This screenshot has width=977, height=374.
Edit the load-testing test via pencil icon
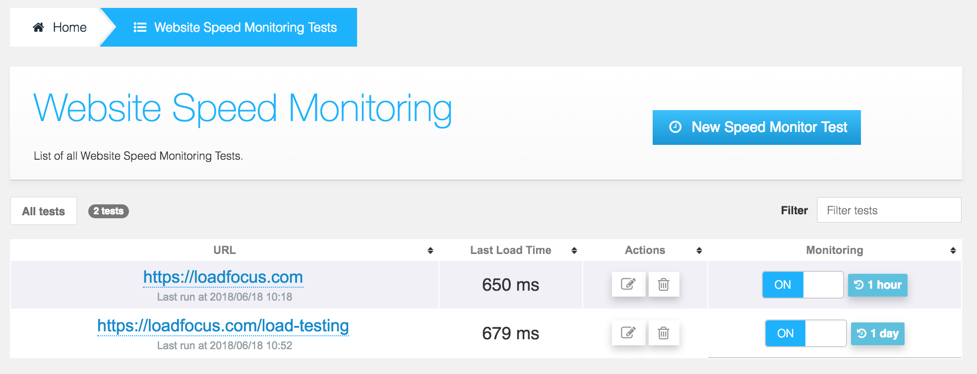(x=628, y=333)
